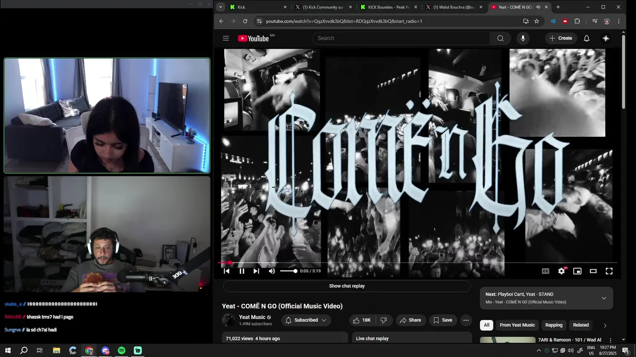The image size is (636, 357).
Task: Open the tab search dropdown arrow
Action: point(221,7)
